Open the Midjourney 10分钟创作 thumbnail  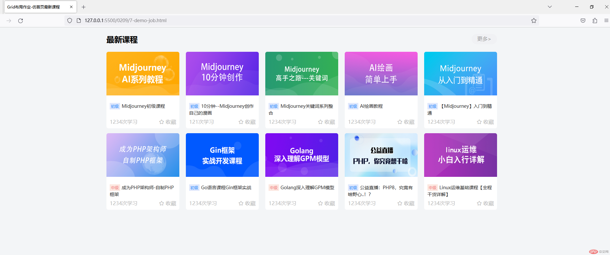(x=222, y=74)
